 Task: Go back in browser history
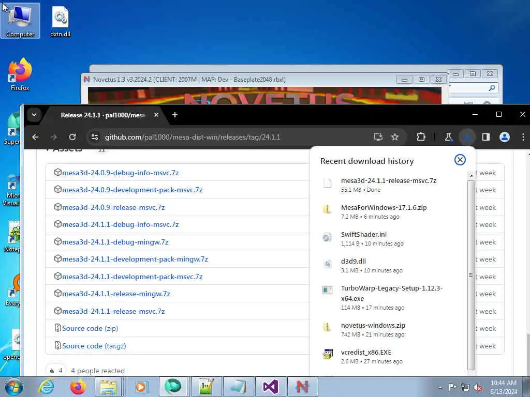click(35, 137)
